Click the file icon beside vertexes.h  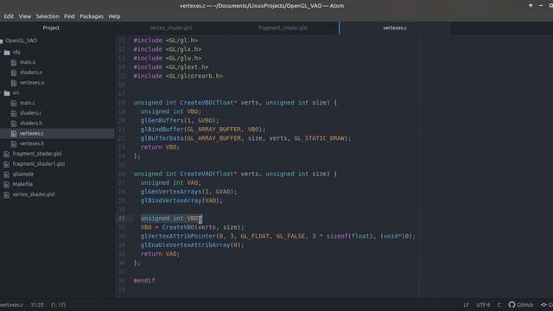click(x=14, y=144)
